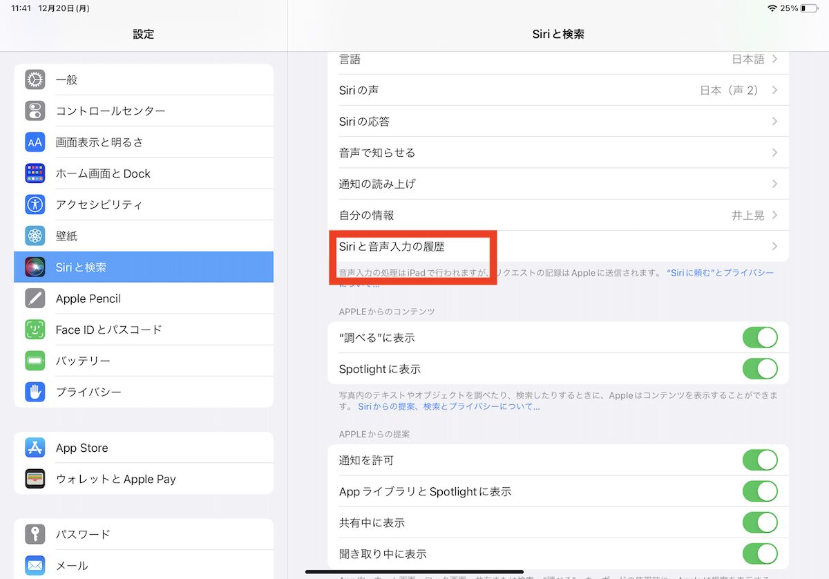Tap the Siri orb icon in sidebar

(35, 267)
